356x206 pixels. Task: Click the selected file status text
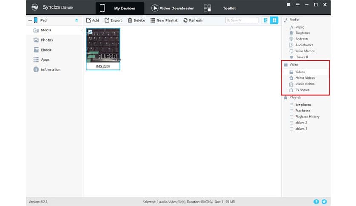point(189,202)
